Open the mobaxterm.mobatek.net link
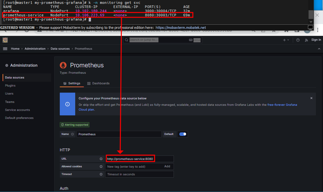The width and height of the screenshot is (323, 192). tap(181, 28)
